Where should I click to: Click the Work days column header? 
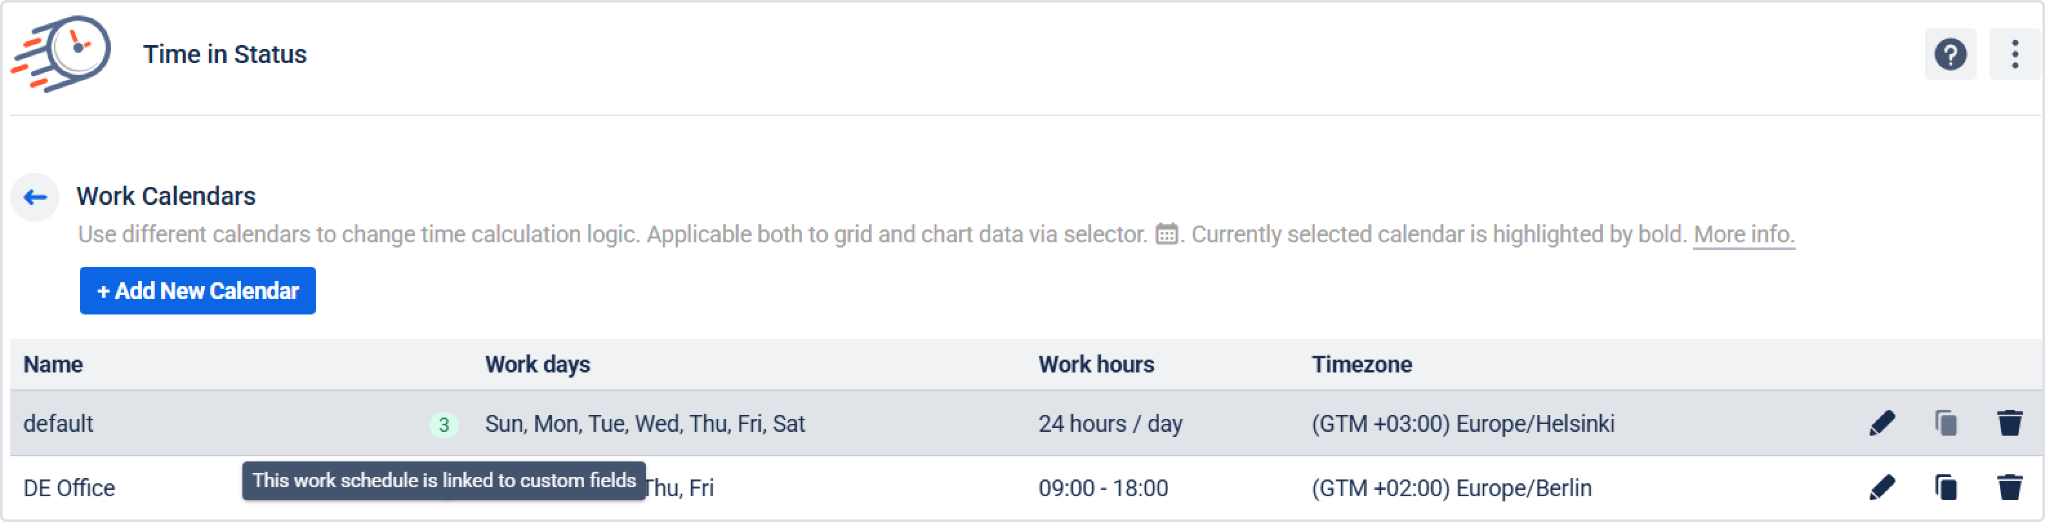coord(538,364)
